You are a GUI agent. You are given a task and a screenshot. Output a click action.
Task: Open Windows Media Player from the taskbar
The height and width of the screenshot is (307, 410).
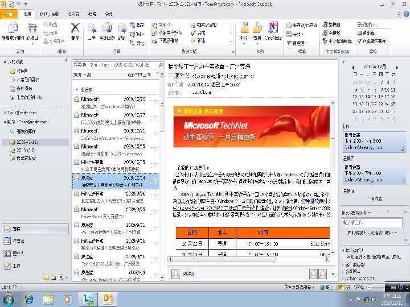(x=67, y=299)
